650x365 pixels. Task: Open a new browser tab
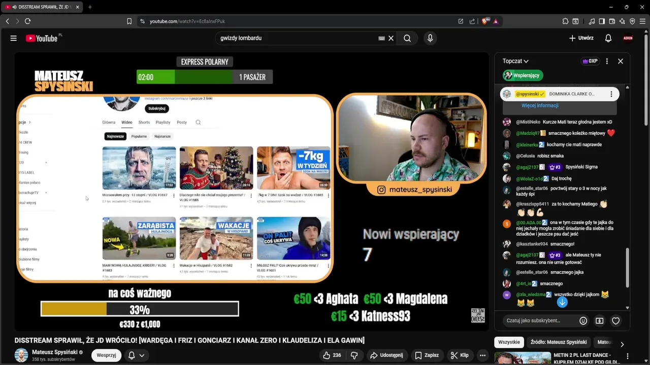[90, 7]
